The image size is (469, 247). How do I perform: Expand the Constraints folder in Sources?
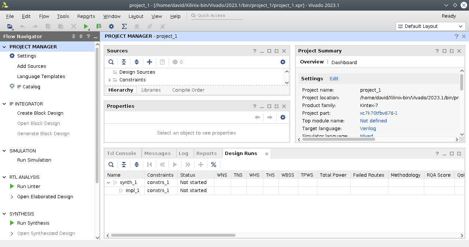(109, 80)
